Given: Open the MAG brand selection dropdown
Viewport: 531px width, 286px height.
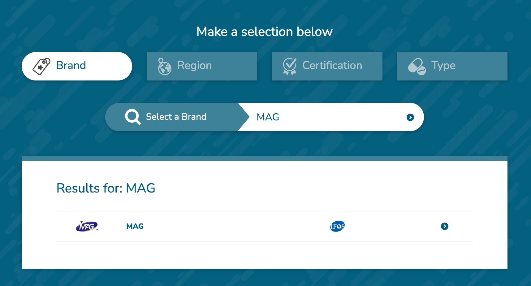Looking at the screenshot, I should 330,117.
